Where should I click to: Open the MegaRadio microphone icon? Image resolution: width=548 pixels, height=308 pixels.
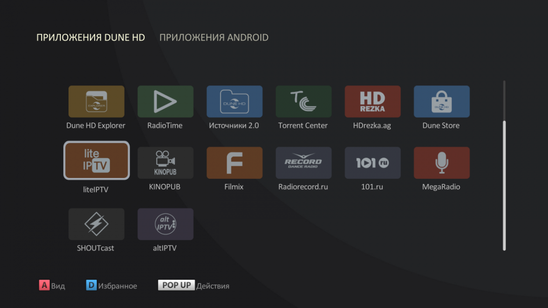442,163
